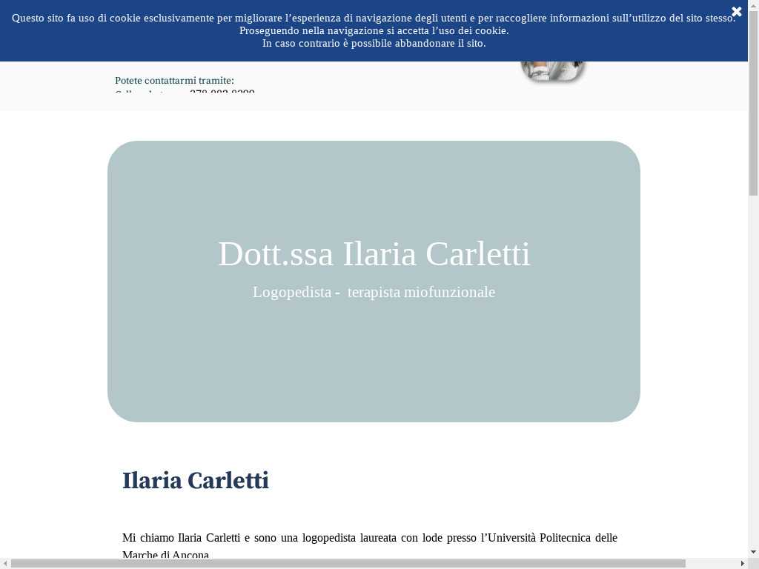Click the vertical scrollbar down arrow
This screenshot has width=759, height=569.
tap(753, 552)
